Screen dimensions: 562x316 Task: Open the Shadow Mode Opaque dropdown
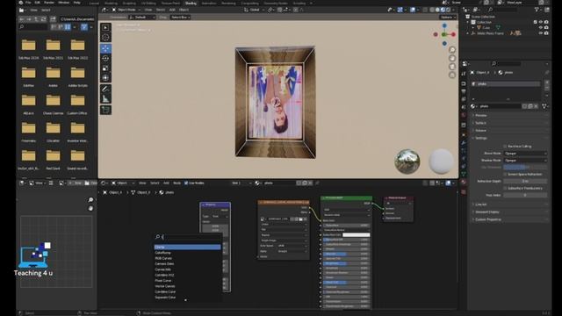pyautogui.click(x=525, y=160)
